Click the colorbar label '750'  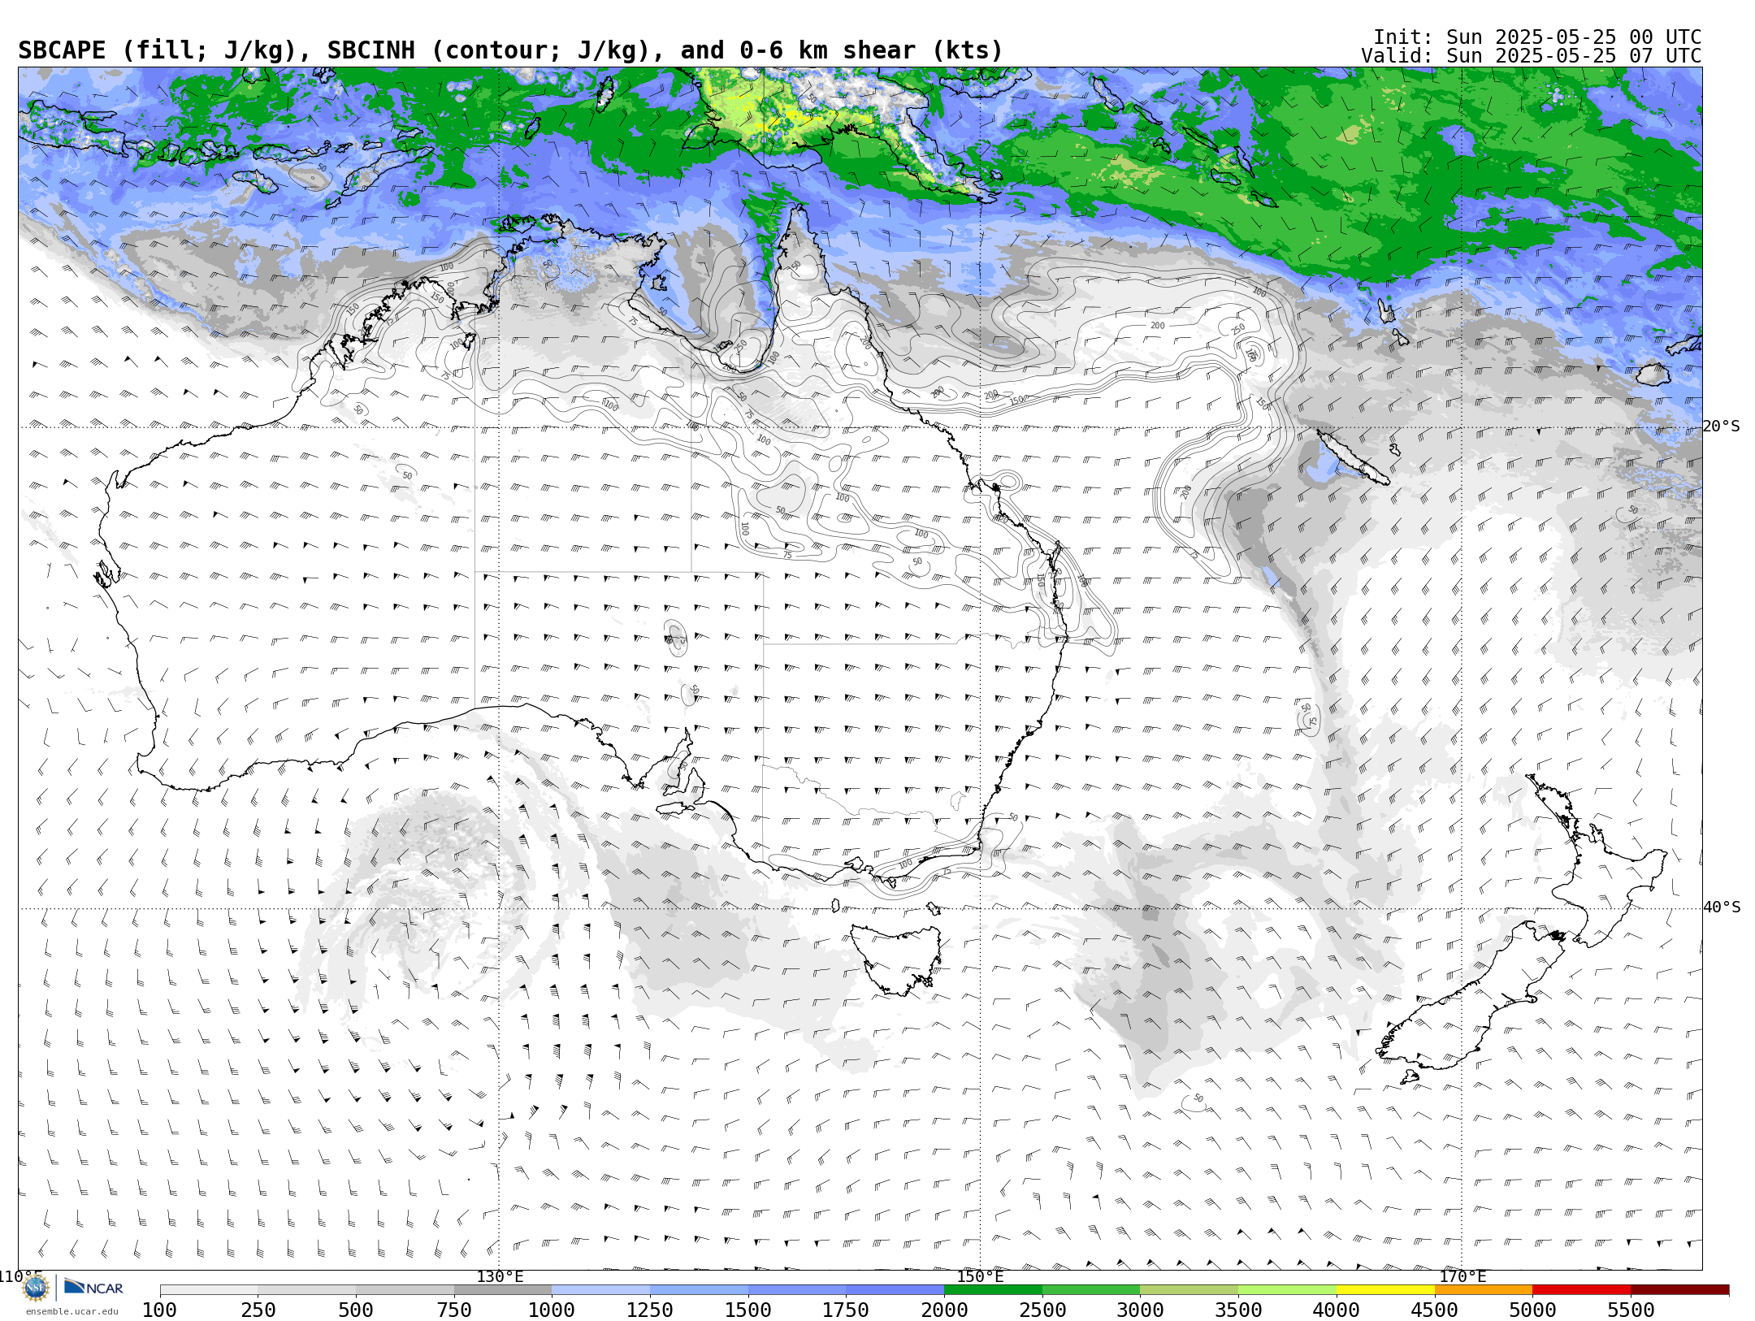point(454,1310)
